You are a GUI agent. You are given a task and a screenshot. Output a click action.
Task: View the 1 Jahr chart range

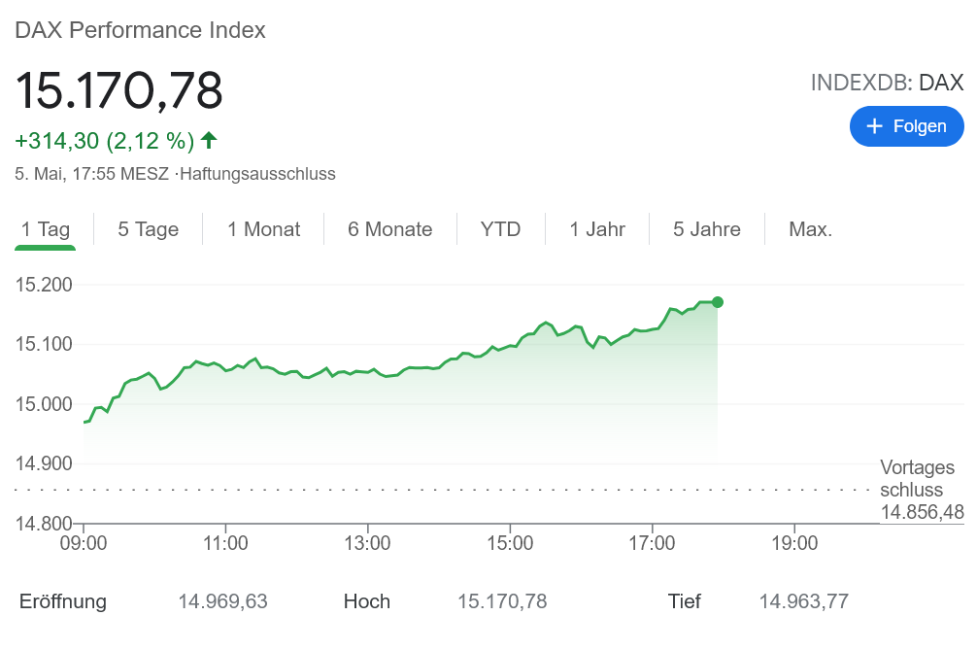(x=597, y=229)
